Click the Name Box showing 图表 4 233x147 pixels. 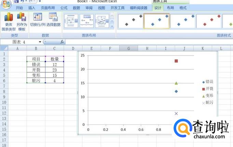tap(19, 42)
